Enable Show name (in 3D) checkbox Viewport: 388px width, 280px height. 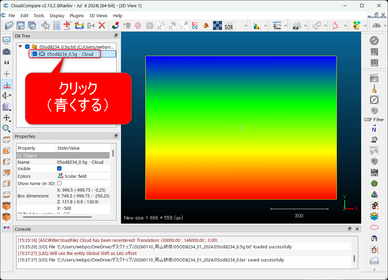pos(59,183)
